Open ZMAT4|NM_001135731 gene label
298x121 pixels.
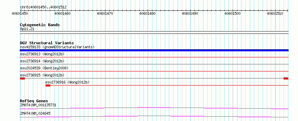(38, 105)
